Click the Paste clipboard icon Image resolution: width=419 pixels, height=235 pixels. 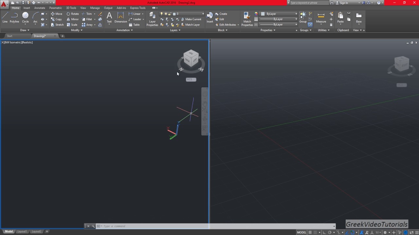[x=340, y=18]
